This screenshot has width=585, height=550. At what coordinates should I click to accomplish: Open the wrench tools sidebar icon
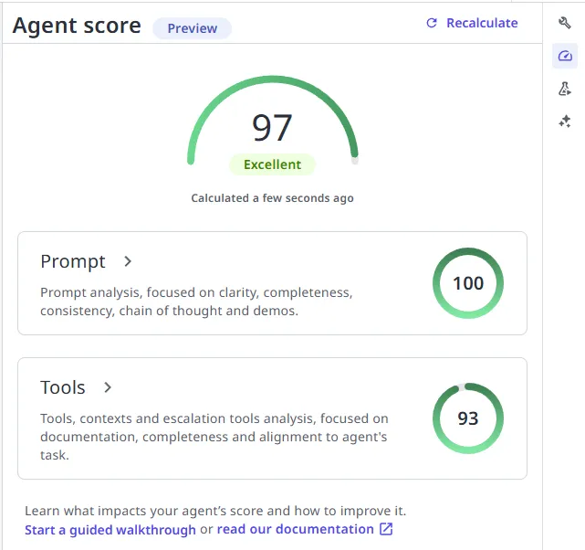click(565, 23)
